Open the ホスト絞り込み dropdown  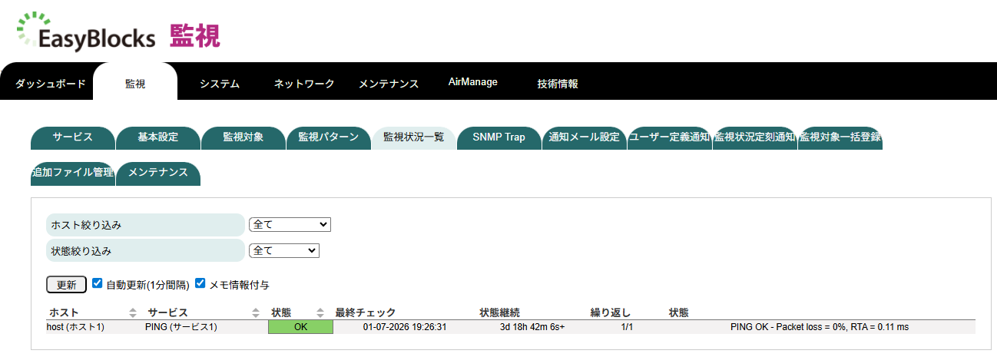290,225
